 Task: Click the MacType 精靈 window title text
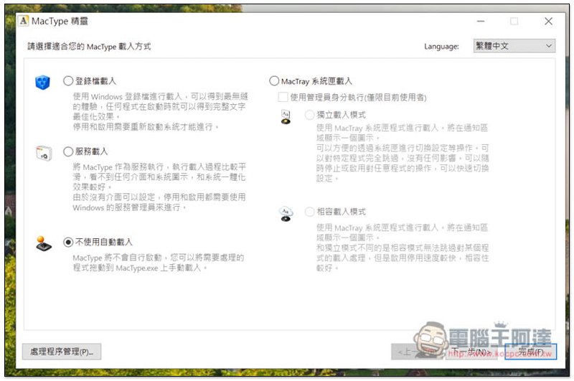[x=60, y=22]
